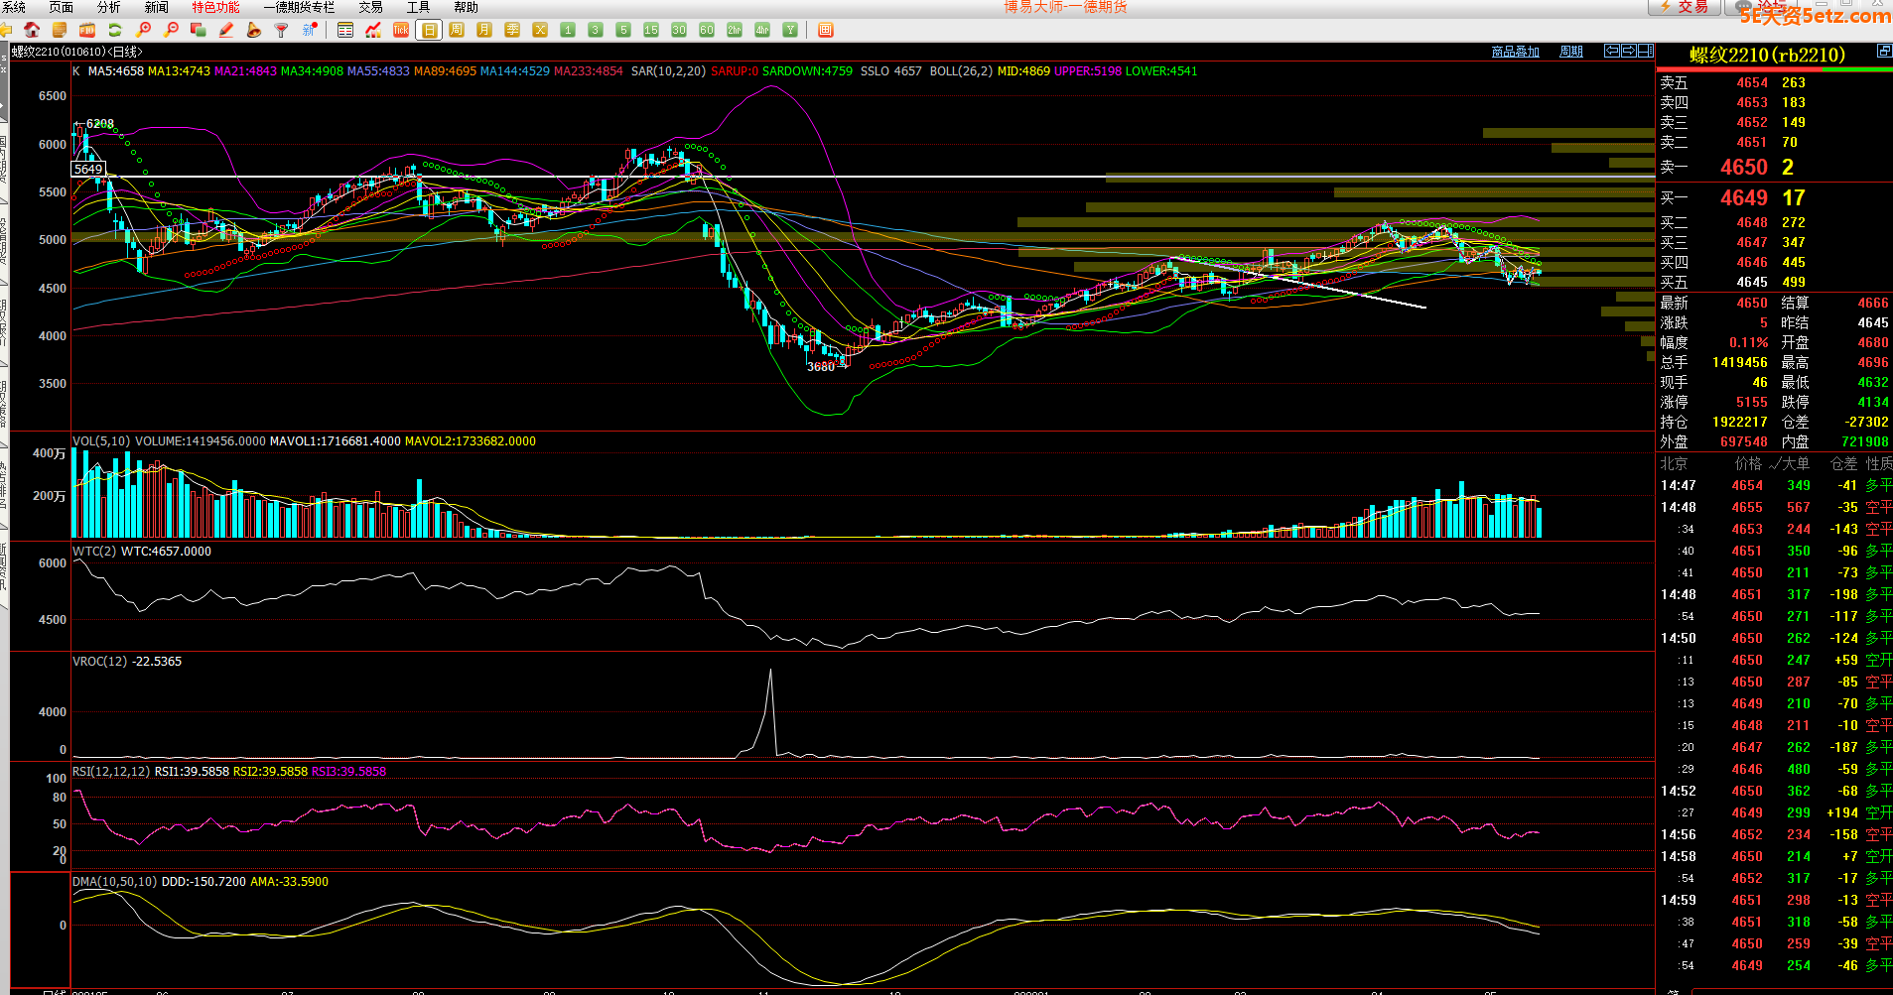
Task: Click the red 画 drawing-line icon
Action: tap(825, 30)
